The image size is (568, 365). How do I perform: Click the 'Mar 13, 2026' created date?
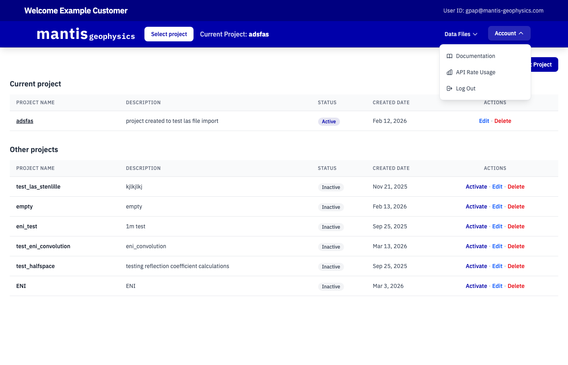pos(390,246)
